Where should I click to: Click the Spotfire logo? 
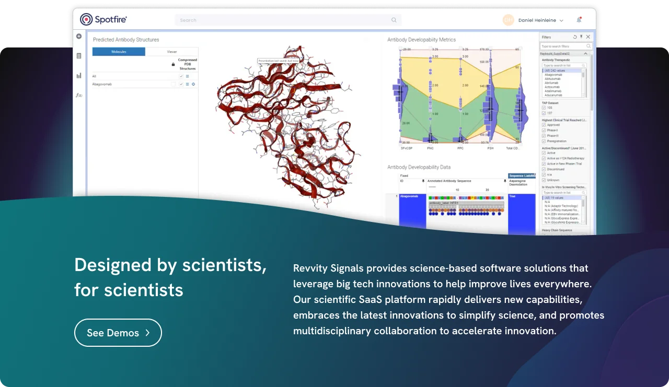[103, 20]
